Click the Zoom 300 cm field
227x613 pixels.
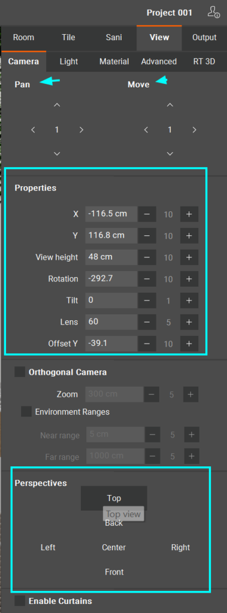pos(114,394)
